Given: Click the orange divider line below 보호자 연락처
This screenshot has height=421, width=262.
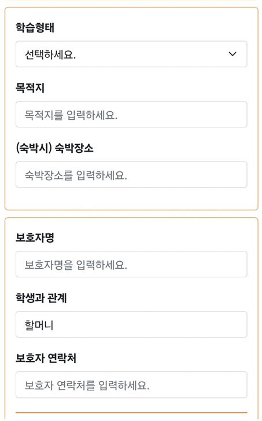Looking at the screenshot, I should 131,412.
